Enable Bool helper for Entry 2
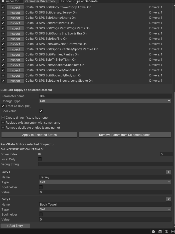The image size is (175, 234). coord(41,214)
